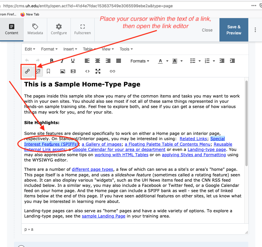Align text center
The width and height of the screenshot is (262, 247).
coord(98,61)
